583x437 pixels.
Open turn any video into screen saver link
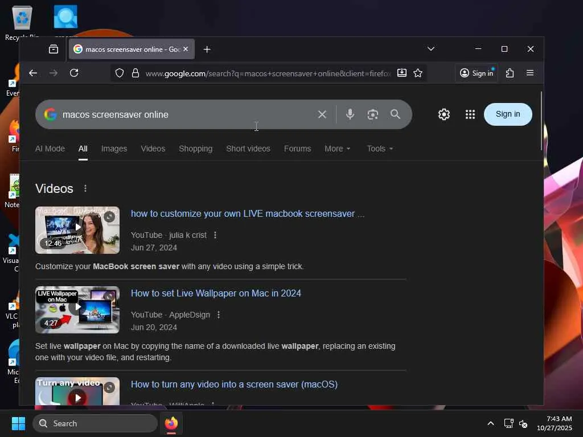click(x=234, y=384)
